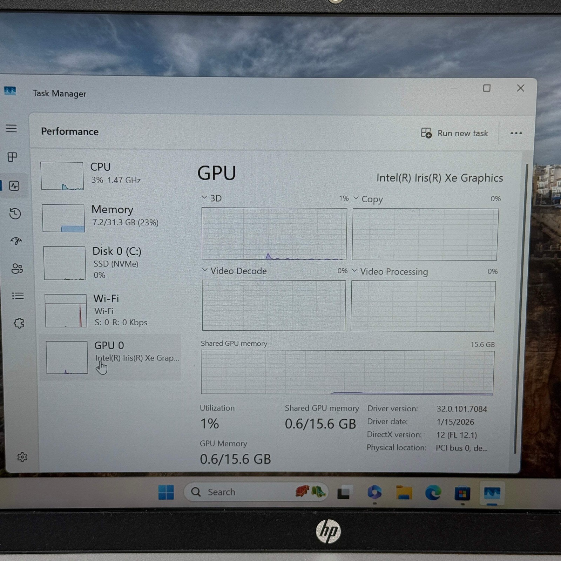
Task: Launch Copilot from the taskbar
Action: coord(374,492)
